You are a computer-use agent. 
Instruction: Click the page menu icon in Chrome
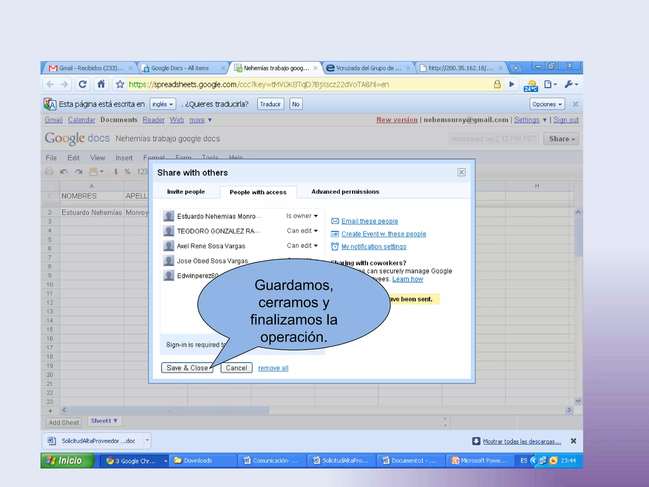(x=550, y=84)
